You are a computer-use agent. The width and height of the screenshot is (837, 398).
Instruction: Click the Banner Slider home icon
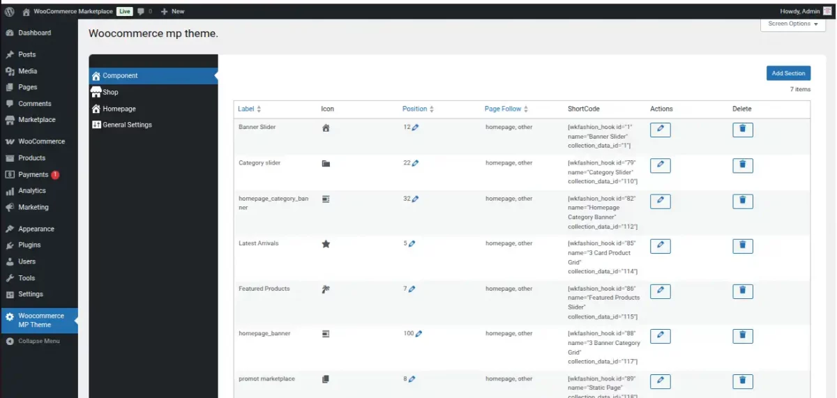326,128
